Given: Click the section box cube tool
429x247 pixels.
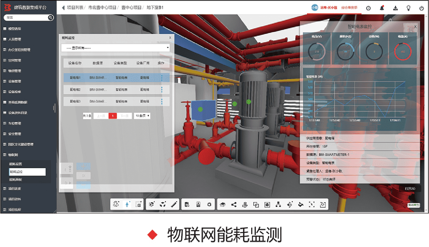Looking at the screenshot, I should point(152,204).
